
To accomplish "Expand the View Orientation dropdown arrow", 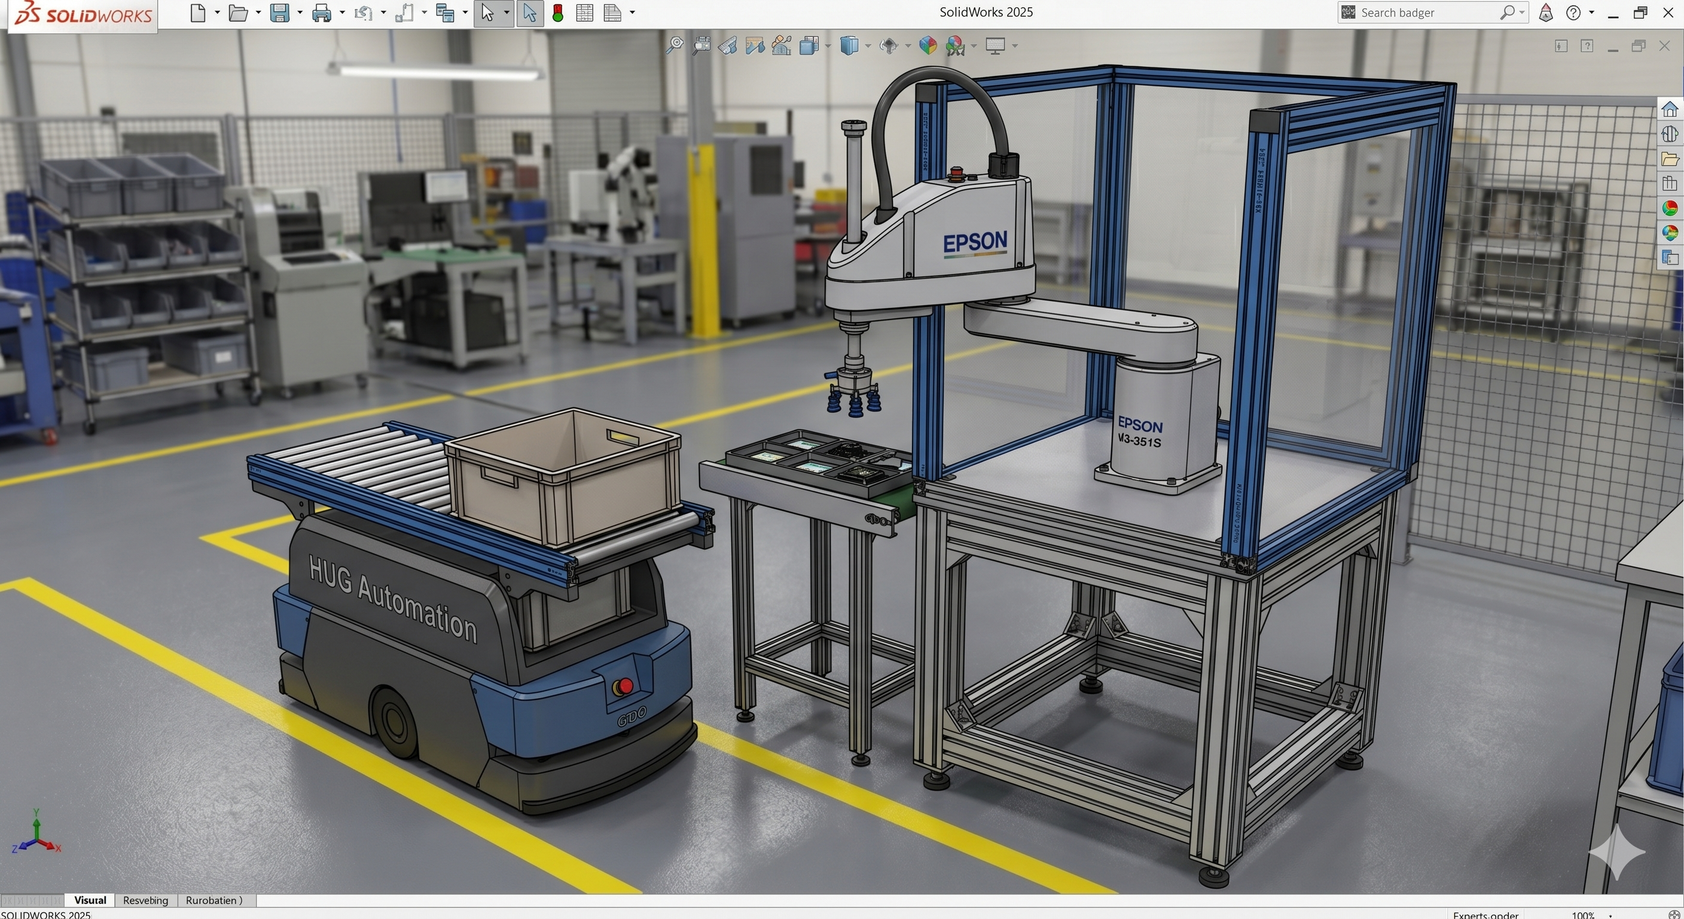I will point(828,46).
